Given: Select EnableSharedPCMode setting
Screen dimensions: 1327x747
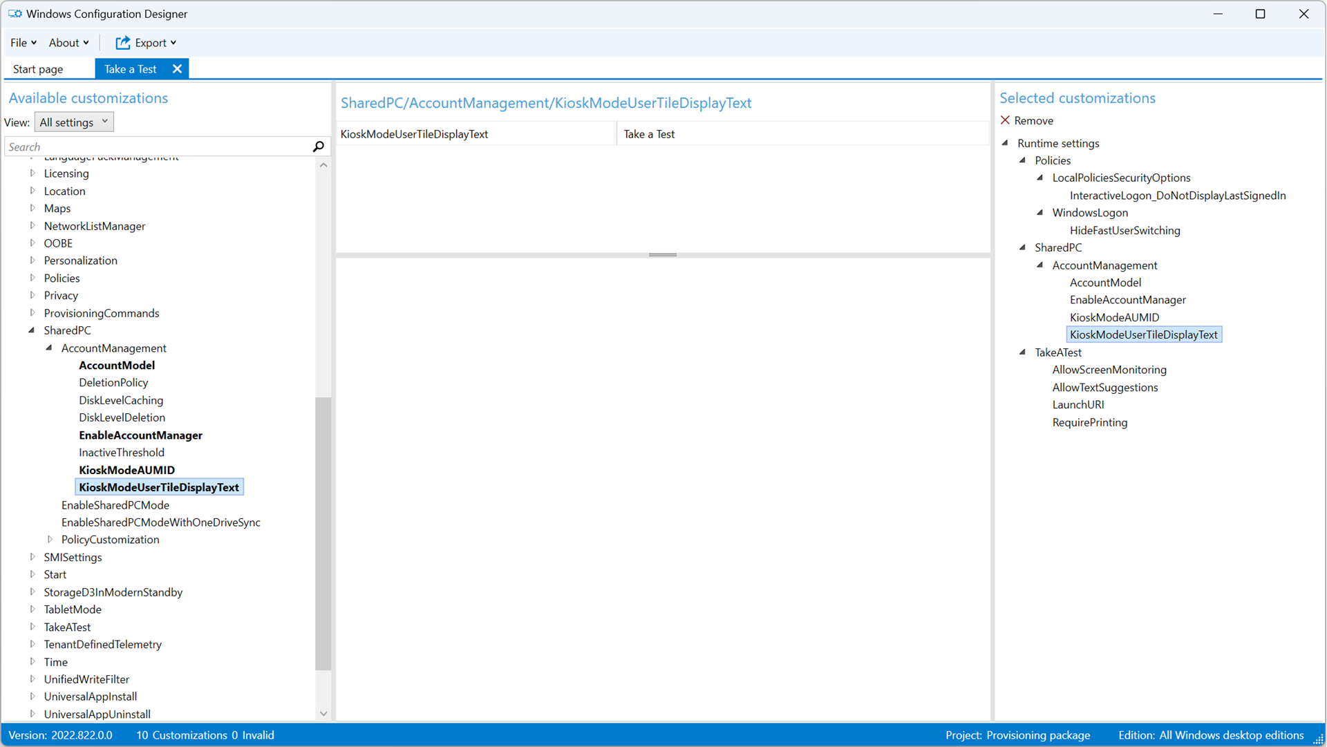Looking at the screenshot, I should (115, 505).
